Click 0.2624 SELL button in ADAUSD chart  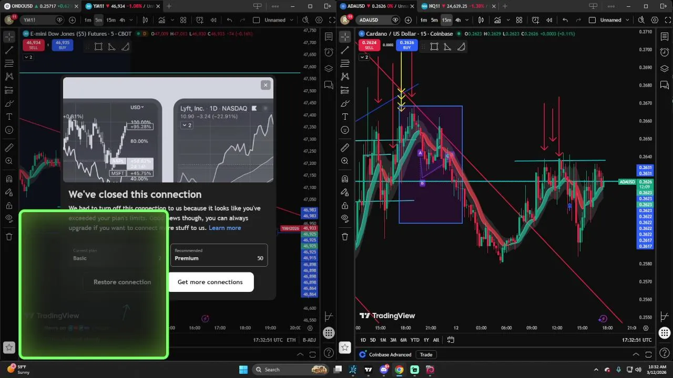369,45
